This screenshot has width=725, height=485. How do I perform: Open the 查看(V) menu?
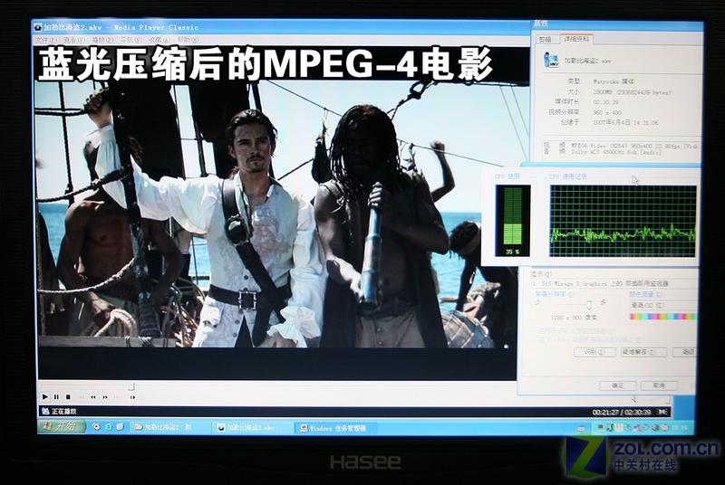click(74, 40)
